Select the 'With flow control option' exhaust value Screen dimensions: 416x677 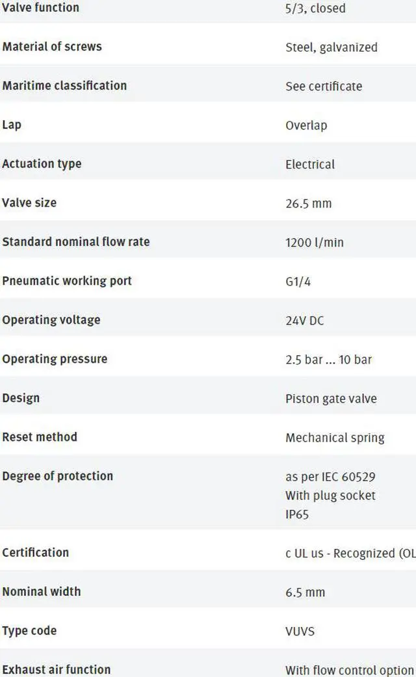[x=350, y=670]
